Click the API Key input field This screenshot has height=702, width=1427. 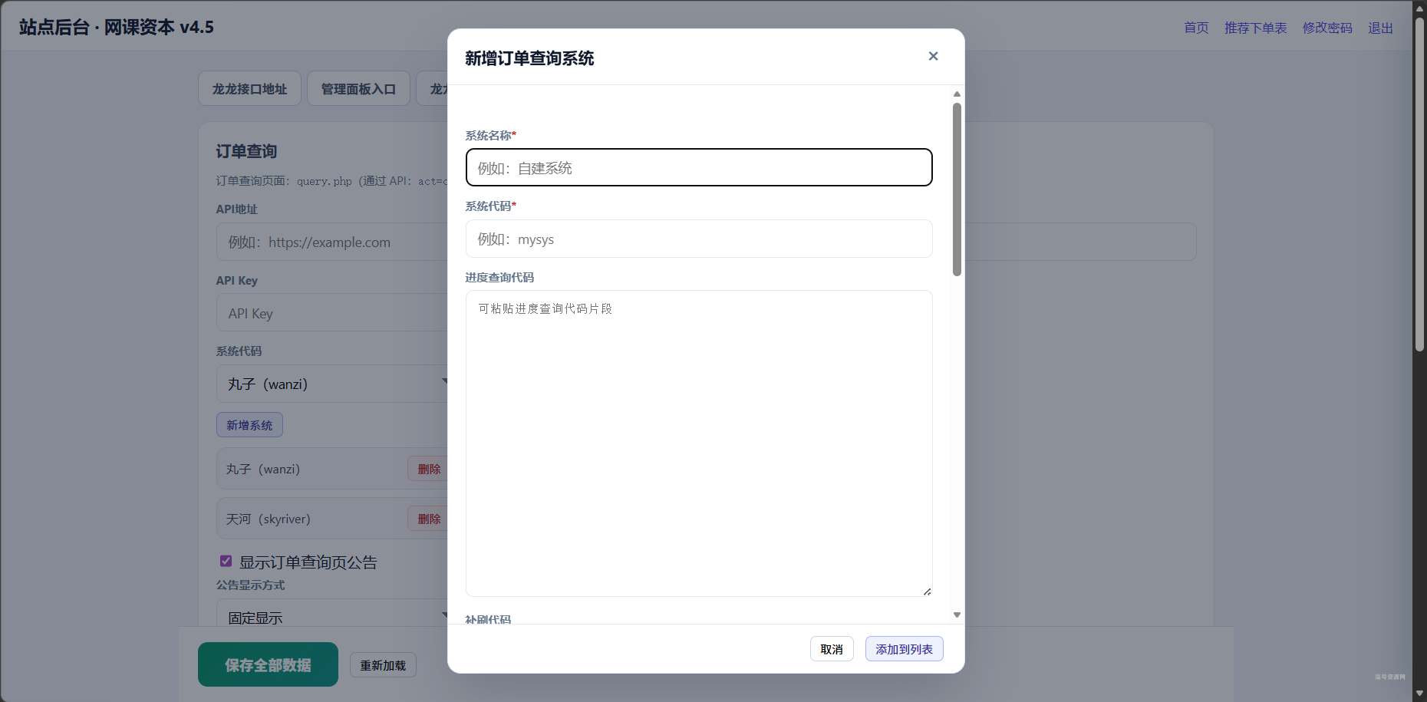coord(332,313)
